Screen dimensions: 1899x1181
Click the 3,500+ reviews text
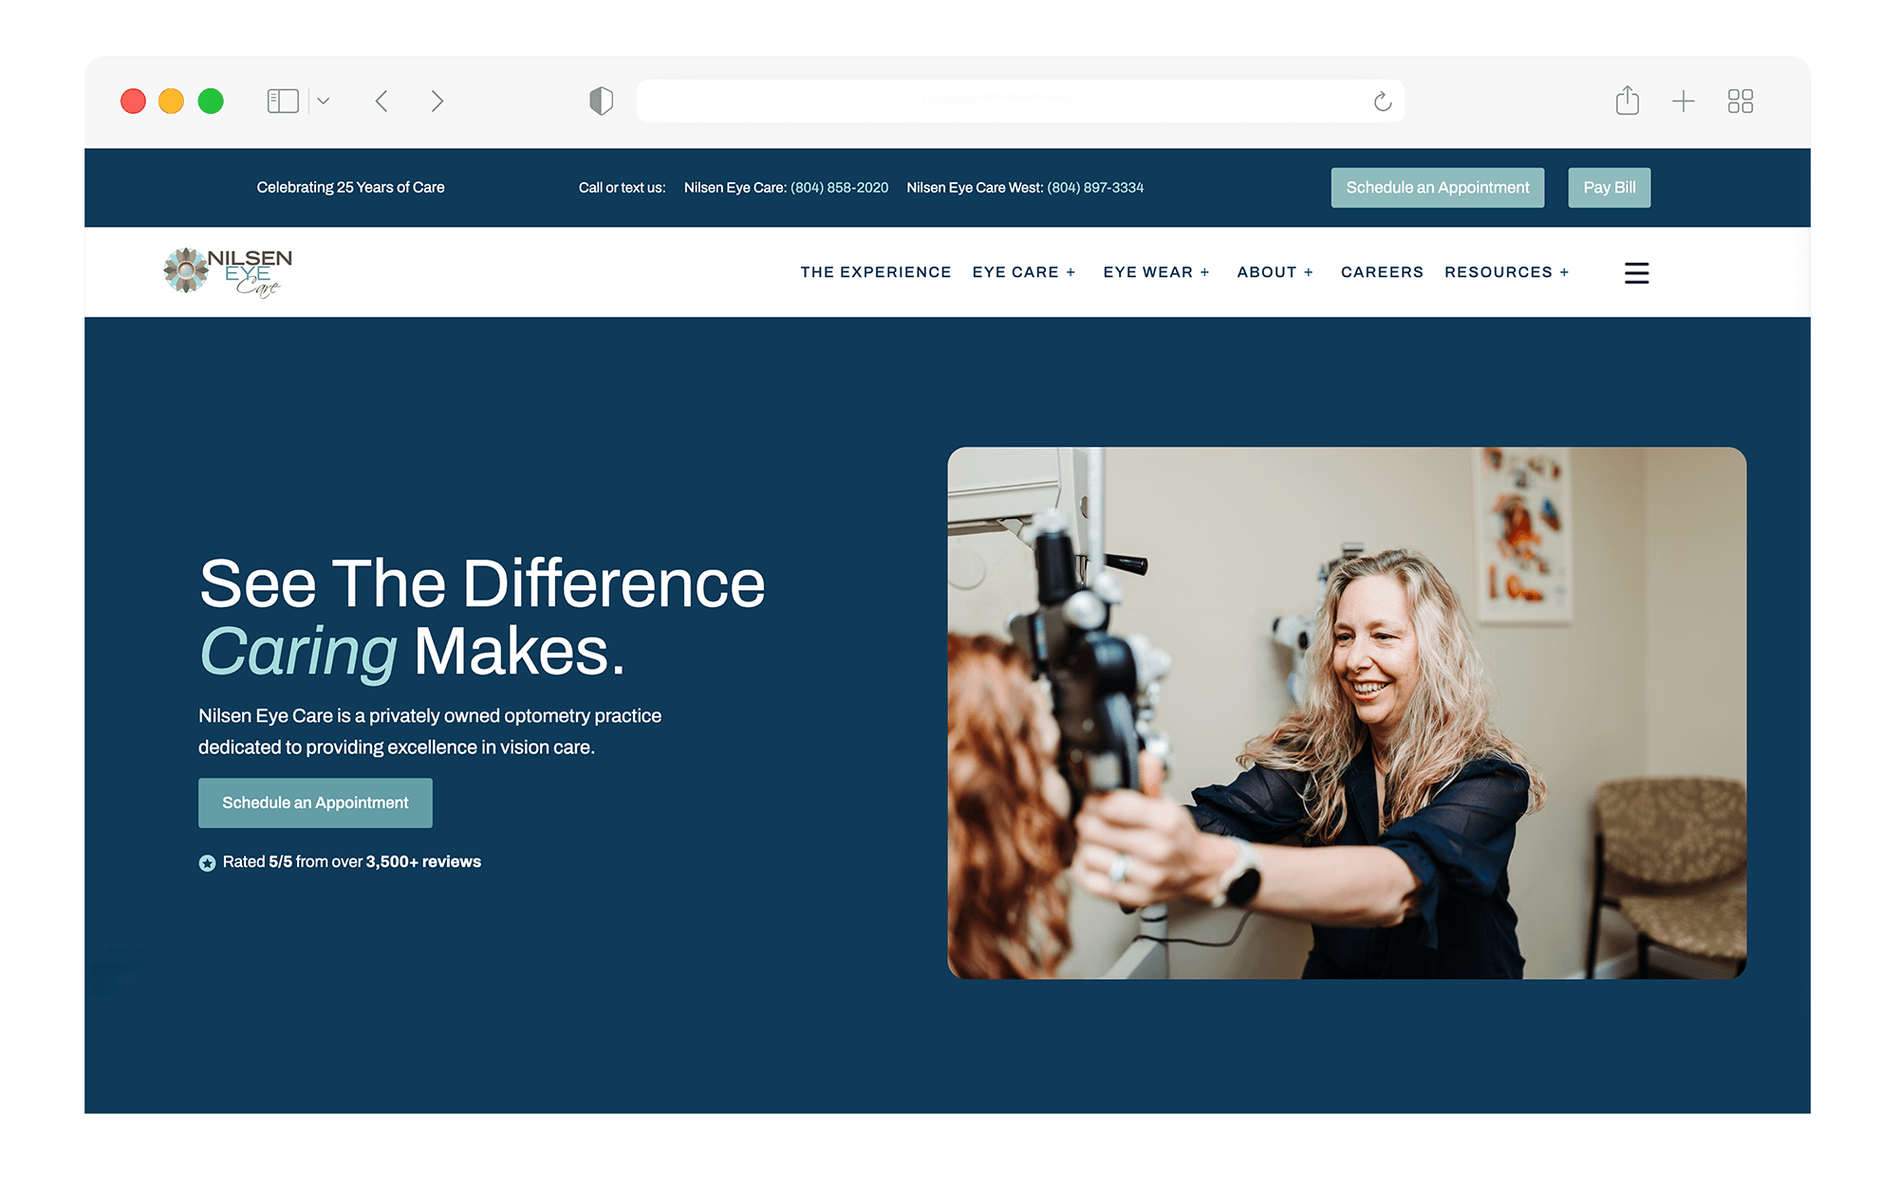click(x=423, y=861)
